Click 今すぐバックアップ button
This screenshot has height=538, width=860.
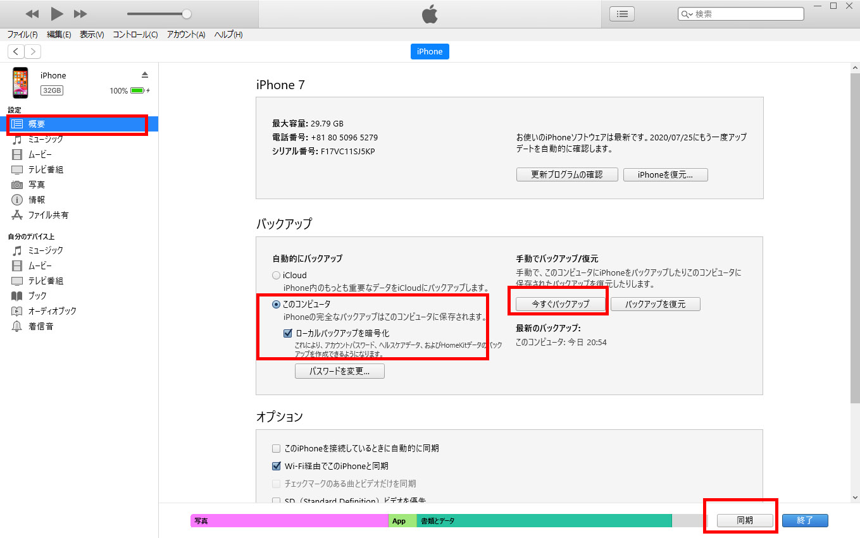pos(560,304)
